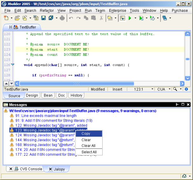Click the editor vertical scroll down arrow
Image resolution: width=193 pixels, height=180 pixels.
(188, 78)
